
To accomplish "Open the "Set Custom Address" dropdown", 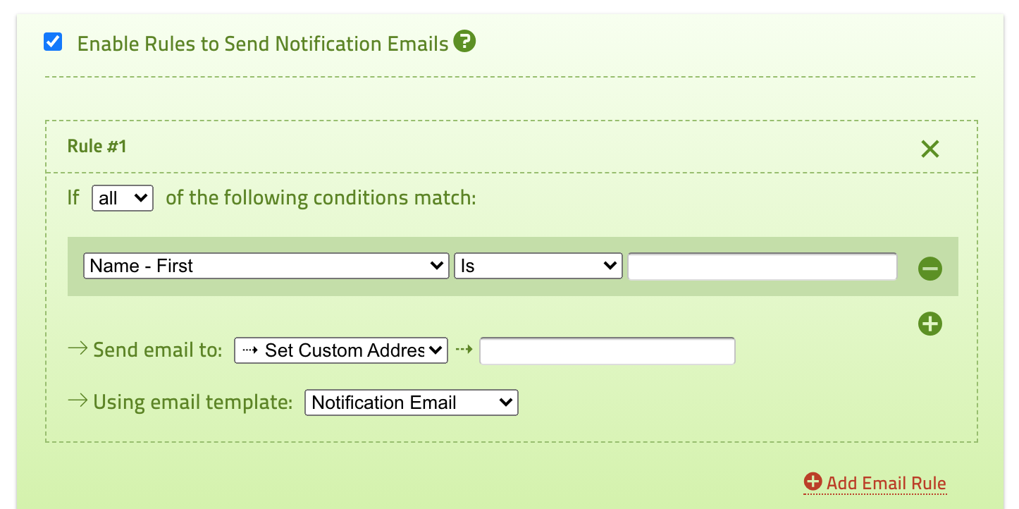I will tap(340, 350).
